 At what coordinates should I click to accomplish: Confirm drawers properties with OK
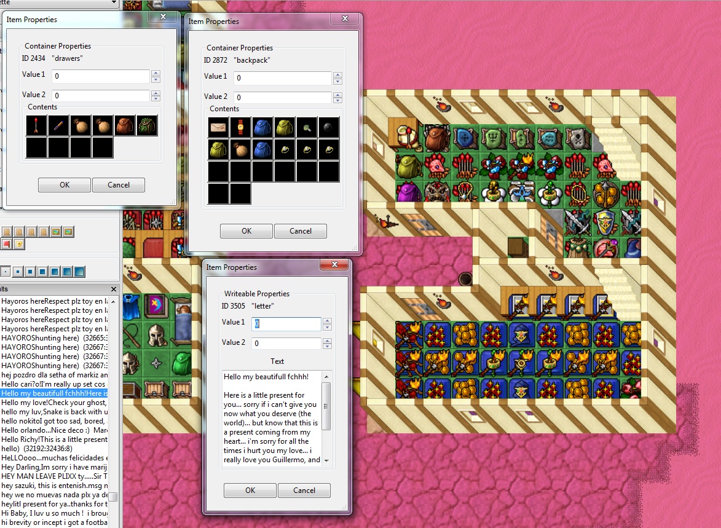click(65, 185)
